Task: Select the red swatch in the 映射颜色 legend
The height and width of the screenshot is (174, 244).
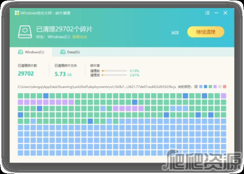Action: click(x=224, y=86)
